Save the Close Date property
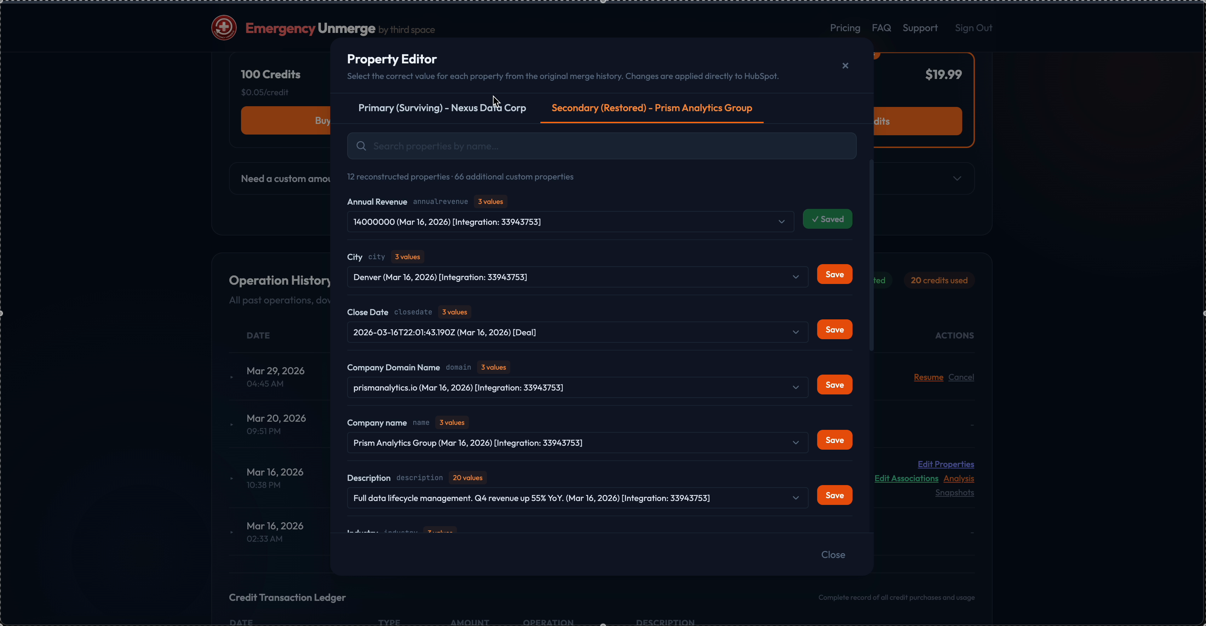The width and height of the screenshot is (1206, 626). tap(834, 329)
